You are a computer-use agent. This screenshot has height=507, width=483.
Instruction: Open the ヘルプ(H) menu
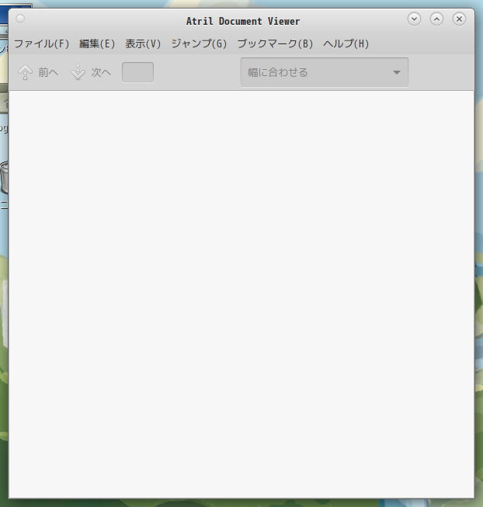[x=346, y=43]
